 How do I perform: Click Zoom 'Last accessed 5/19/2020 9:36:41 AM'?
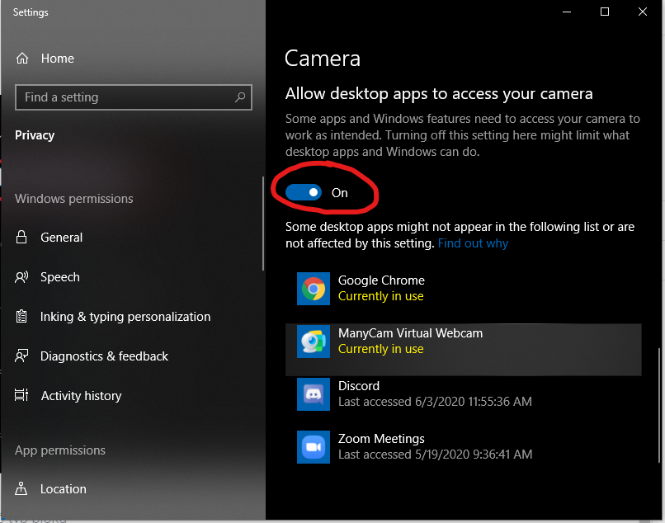pos(435,455)
